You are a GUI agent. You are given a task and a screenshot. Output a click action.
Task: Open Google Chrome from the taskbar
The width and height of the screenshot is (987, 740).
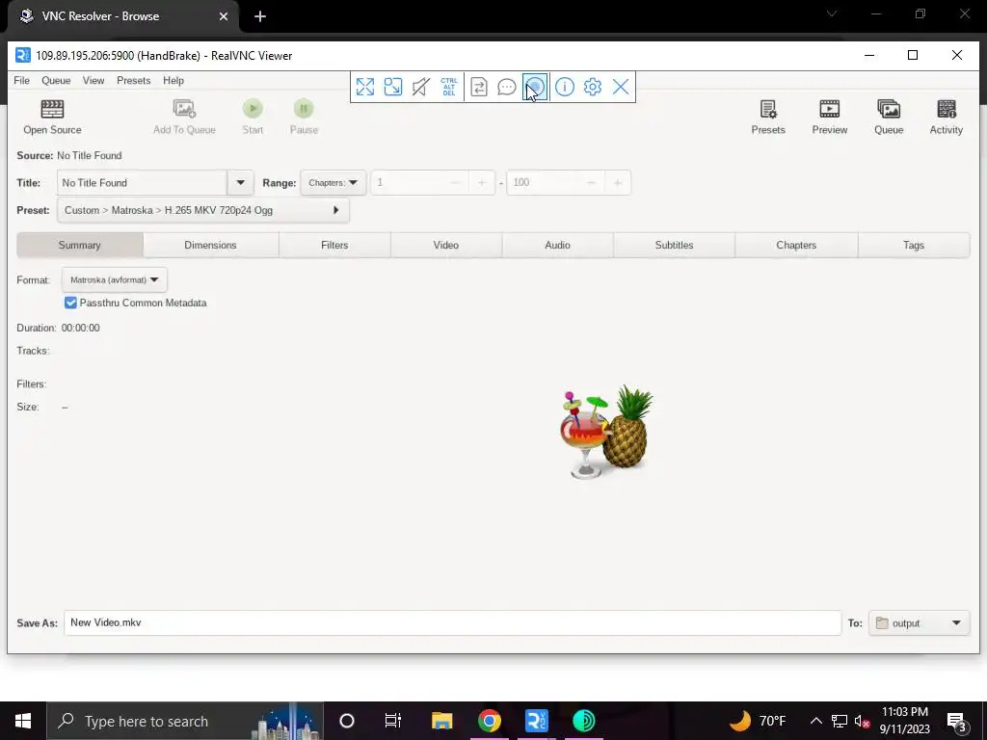tap(489, 721)
